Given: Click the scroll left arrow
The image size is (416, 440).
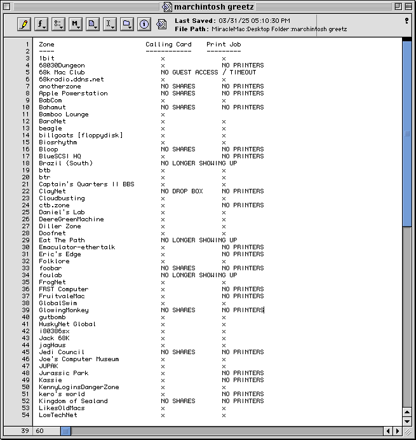Looking at the screenshot, I should coord(388,430).
